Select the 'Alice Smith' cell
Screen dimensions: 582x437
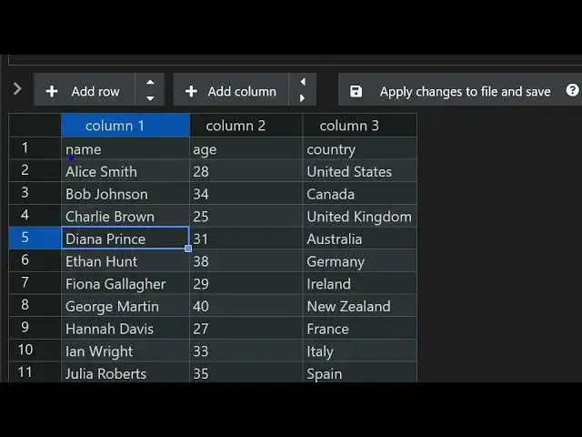click(125, 171)
